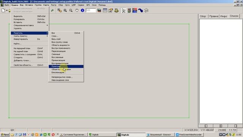This screenshot has height=137, width=243.
Task: Switch to the Инфо tab
Action: [x=224, y=16]
